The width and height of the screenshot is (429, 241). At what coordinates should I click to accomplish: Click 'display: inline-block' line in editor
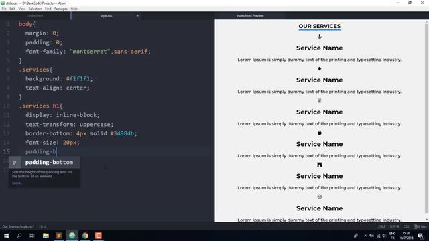(62, 115)
